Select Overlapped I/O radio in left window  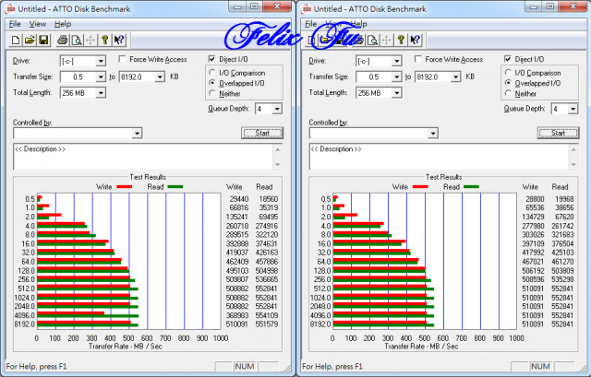point(212,83)
